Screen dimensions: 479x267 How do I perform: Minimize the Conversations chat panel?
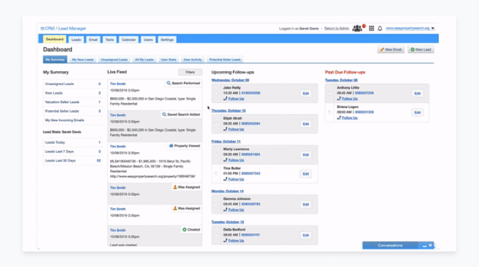[424, 246]
